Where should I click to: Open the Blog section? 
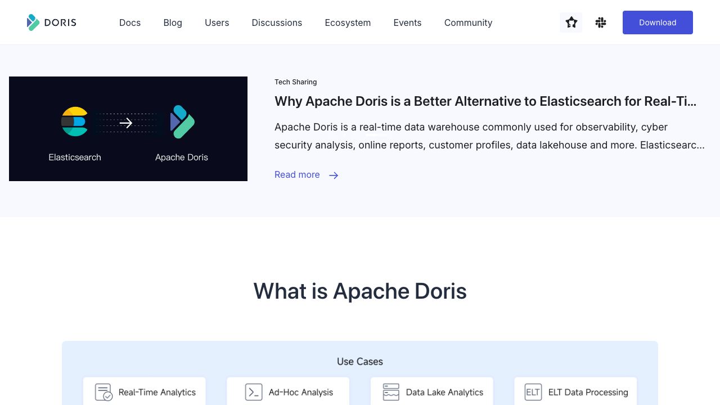[x=173, y=22]
